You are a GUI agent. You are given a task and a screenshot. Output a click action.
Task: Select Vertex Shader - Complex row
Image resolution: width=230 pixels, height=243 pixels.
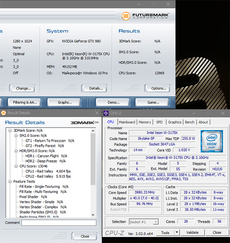coord(43,207)
